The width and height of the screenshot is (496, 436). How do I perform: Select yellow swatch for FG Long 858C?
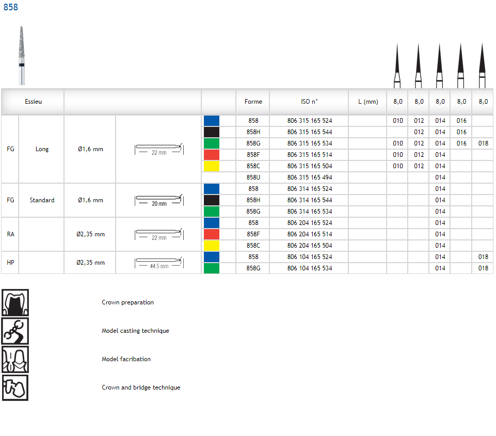(x=212, y=166)
